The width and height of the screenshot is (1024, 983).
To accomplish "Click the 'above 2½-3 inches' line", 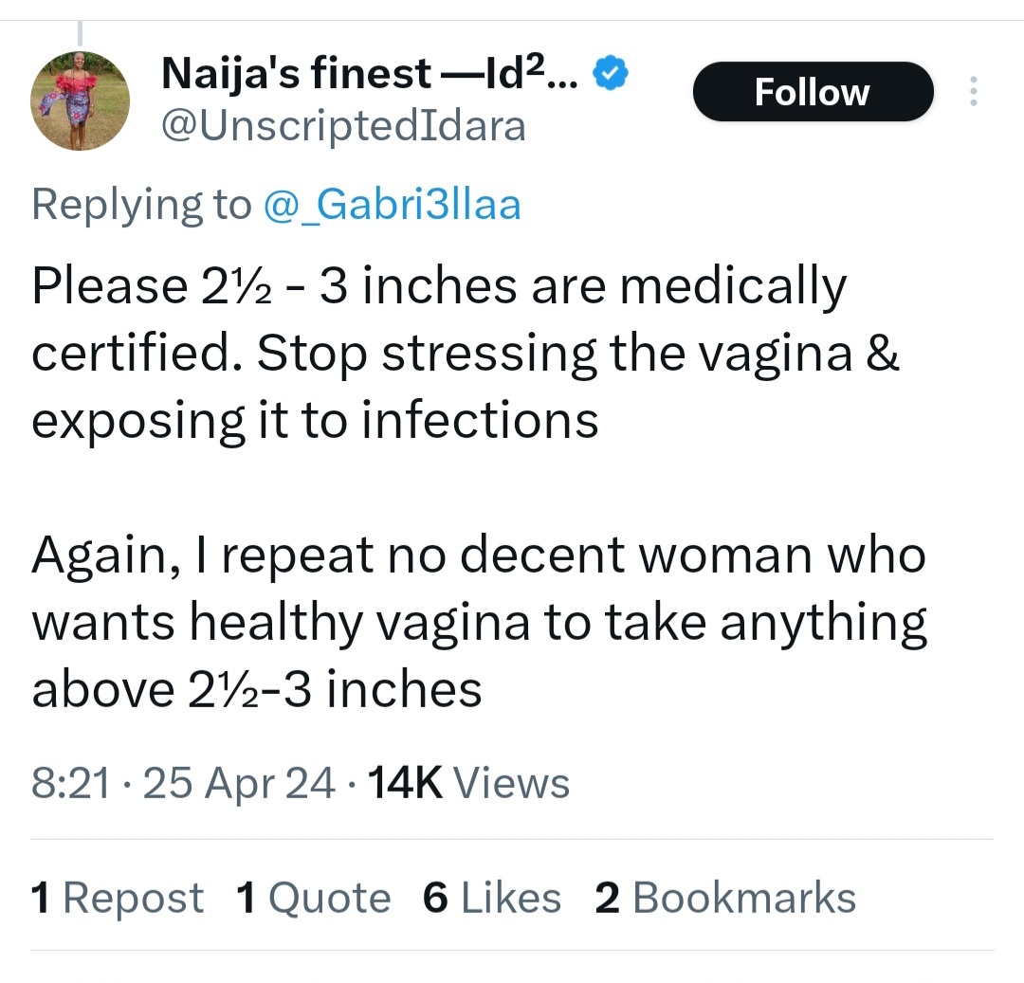I will click(257, 689).
